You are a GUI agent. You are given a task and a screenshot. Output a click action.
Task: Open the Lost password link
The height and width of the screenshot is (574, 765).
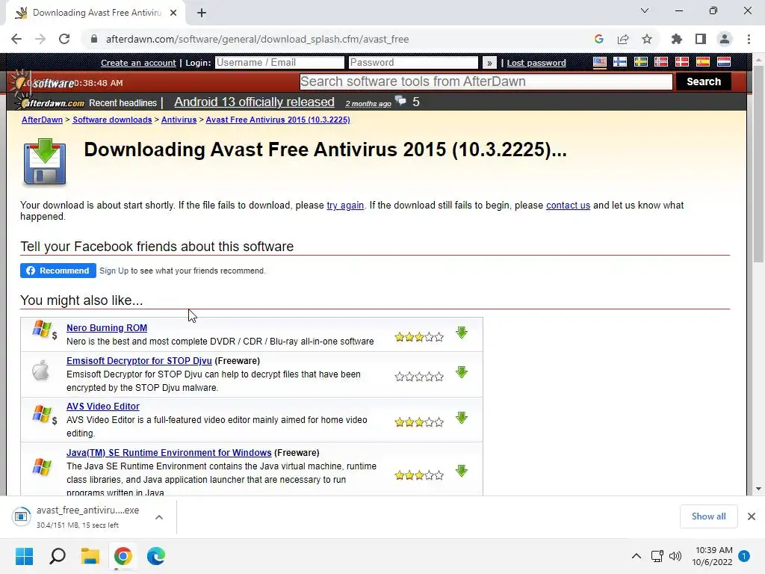[x=536, y=63]
